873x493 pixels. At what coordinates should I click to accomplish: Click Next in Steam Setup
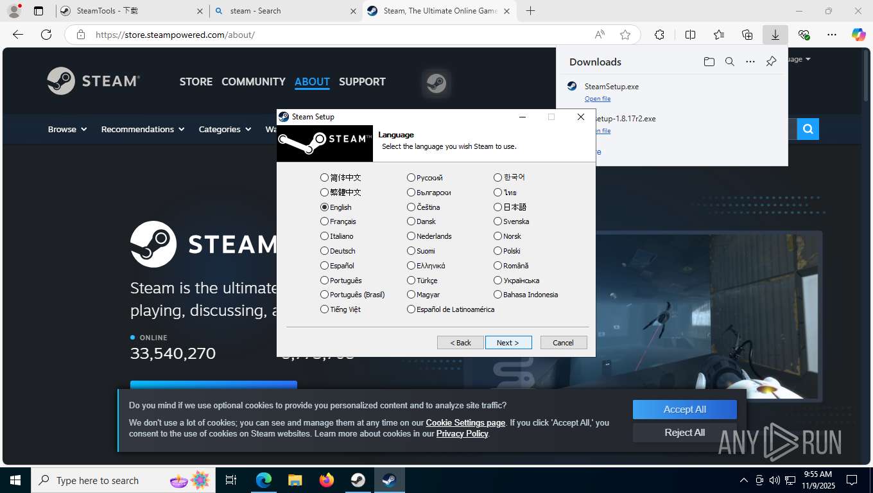coord(508,343)
